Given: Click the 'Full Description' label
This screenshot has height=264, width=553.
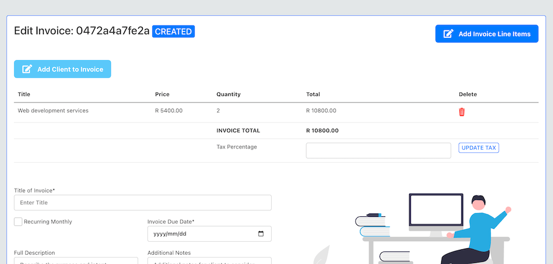Looking at the screenshot, I should (x=35, y=253).
